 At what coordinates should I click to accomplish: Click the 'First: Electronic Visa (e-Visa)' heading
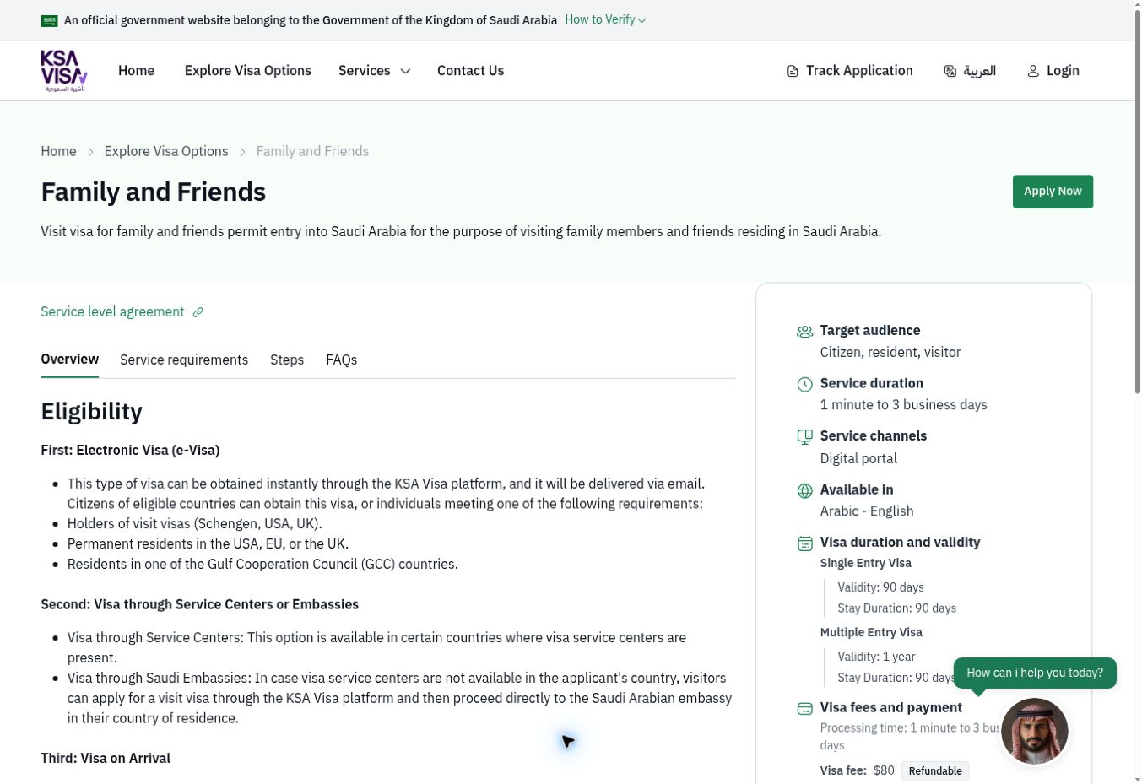click(130, 451)
